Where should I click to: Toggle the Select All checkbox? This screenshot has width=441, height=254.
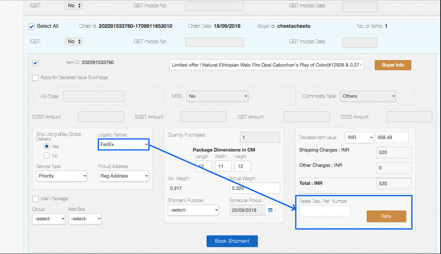(31, 26)
